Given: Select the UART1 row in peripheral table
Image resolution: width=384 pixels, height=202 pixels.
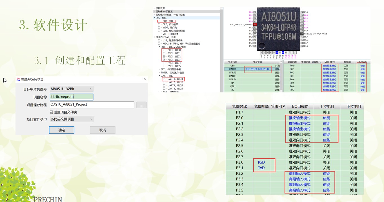Looking at the screenshot, I should (x=232, y=69).
